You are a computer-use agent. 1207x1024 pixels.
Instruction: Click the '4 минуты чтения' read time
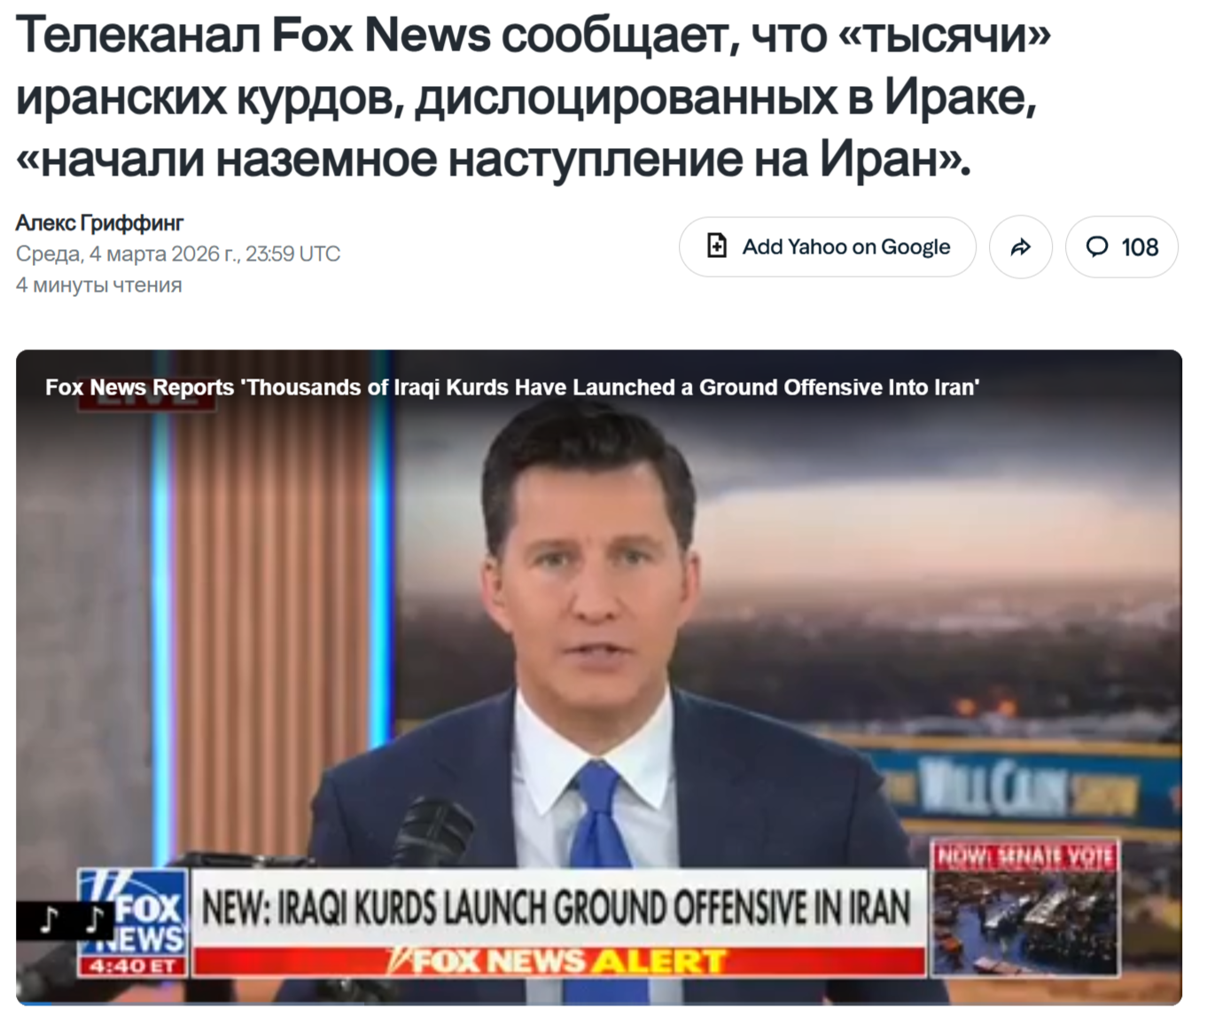(x=99, y=285)
